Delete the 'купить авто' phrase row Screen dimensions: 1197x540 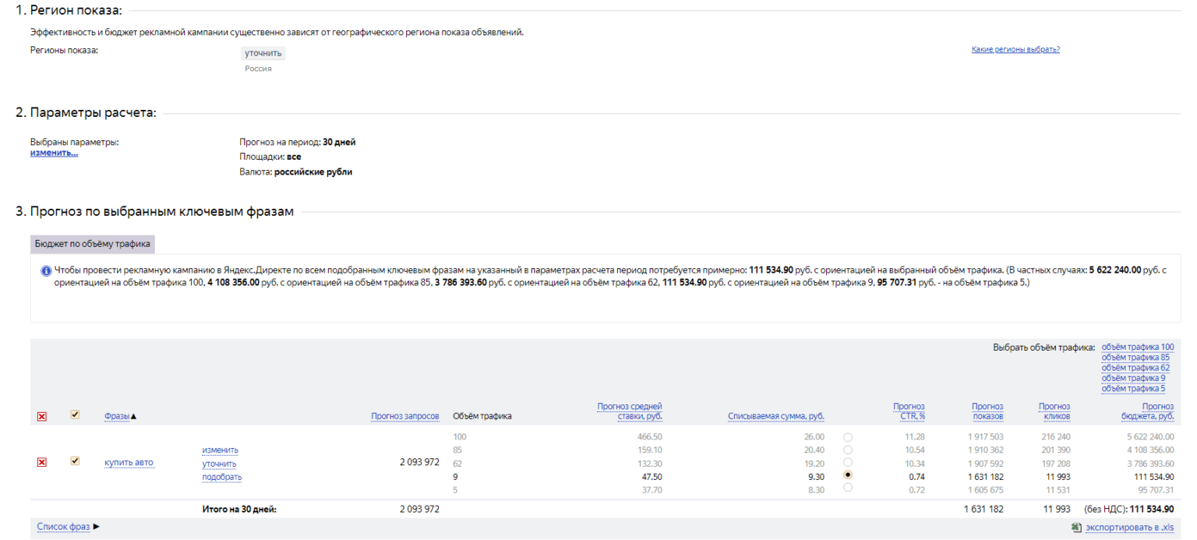(x=42, y=462)
